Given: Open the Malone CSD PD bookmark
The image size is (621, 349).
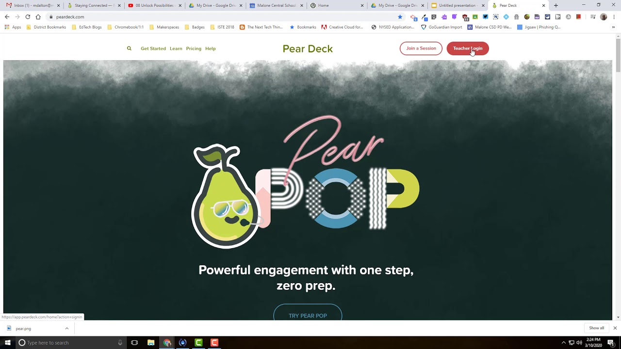Looking at the screenshot, I should pos(490,27).
